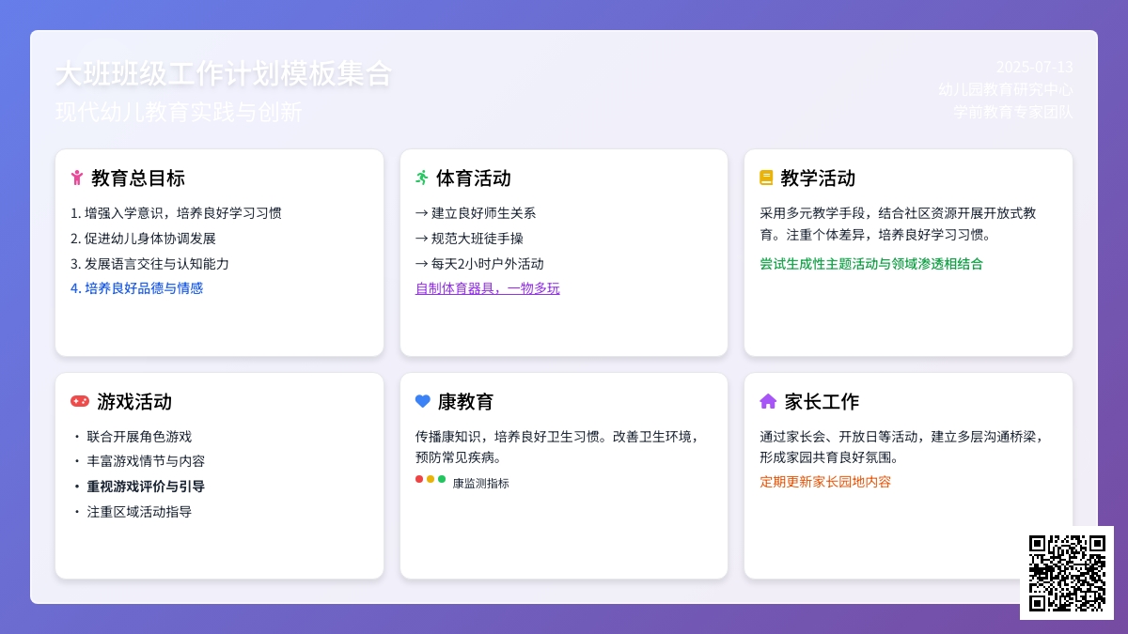The width and height of the screenshot is (1128, 634).
Task: Click the red health indicator dot
Action: [418, 479]
